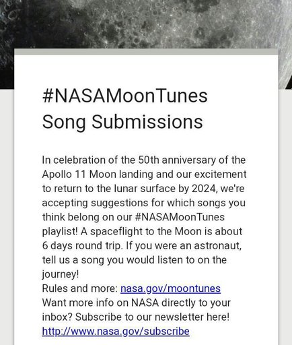
Task: Click "Subscribe to our newsletter here!" text
Action: point(152,317)
